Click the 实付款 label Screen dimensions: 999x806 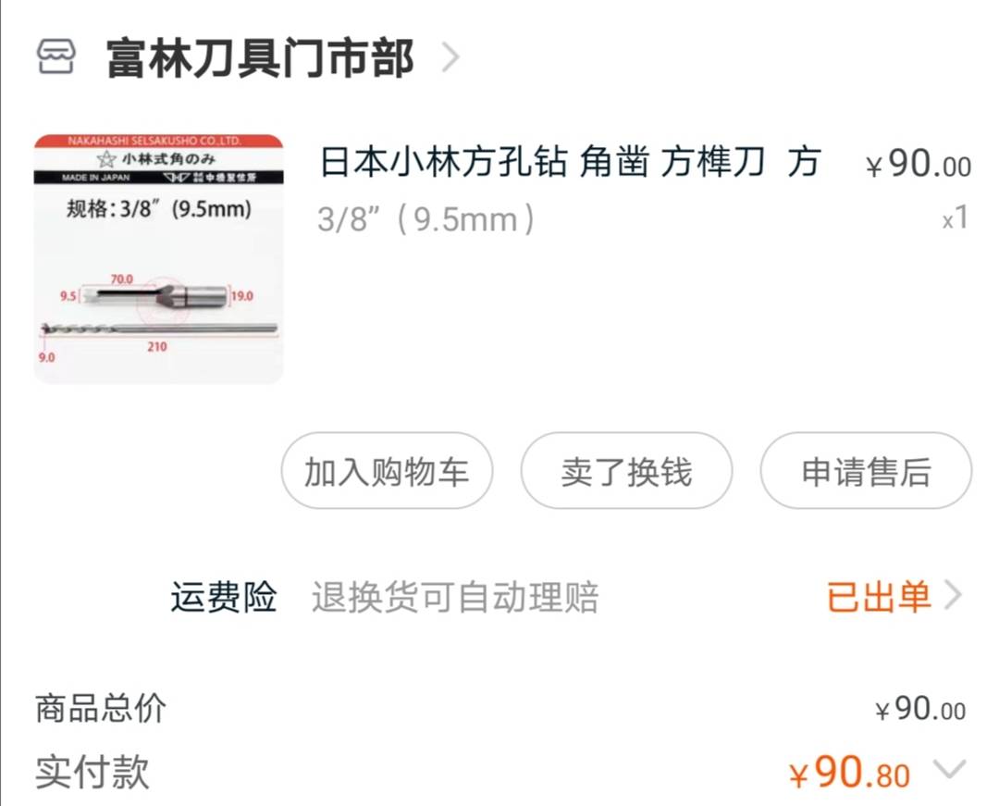pos(92,772)
